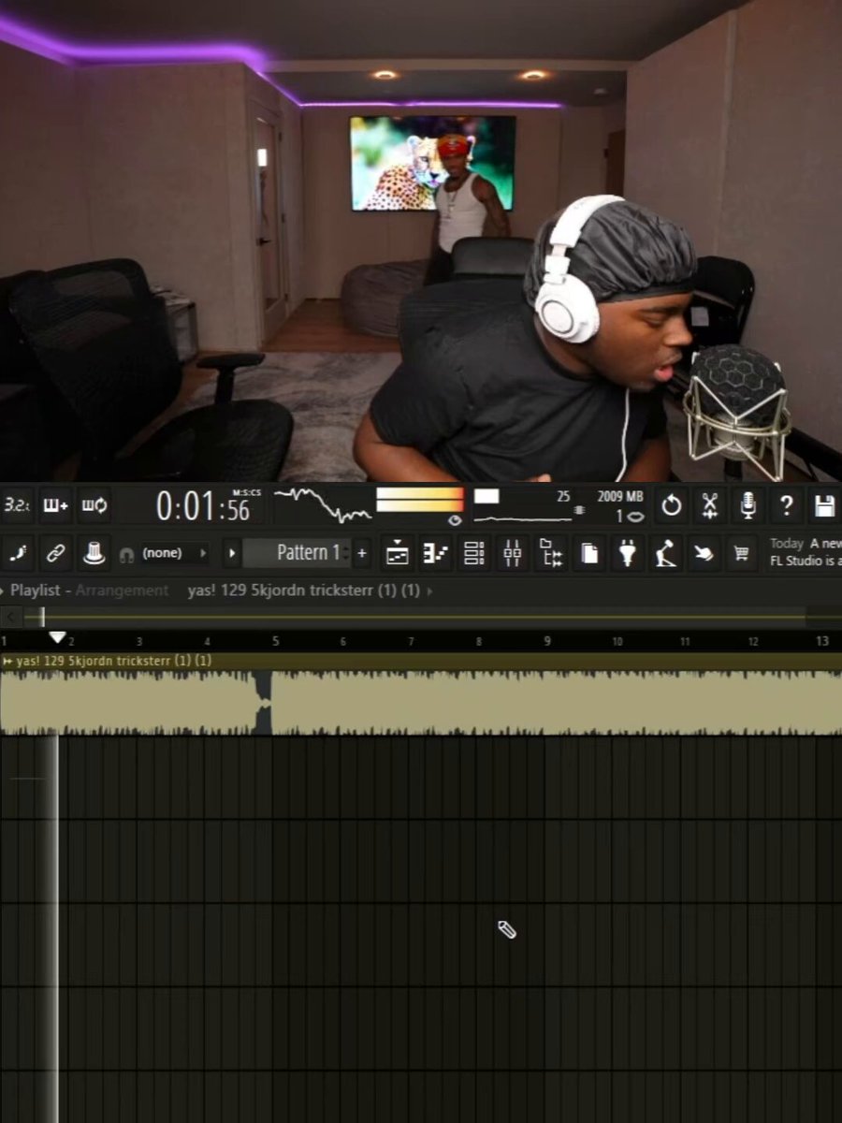
Task: Toggle the countdown before recording button
Action: 17,505
